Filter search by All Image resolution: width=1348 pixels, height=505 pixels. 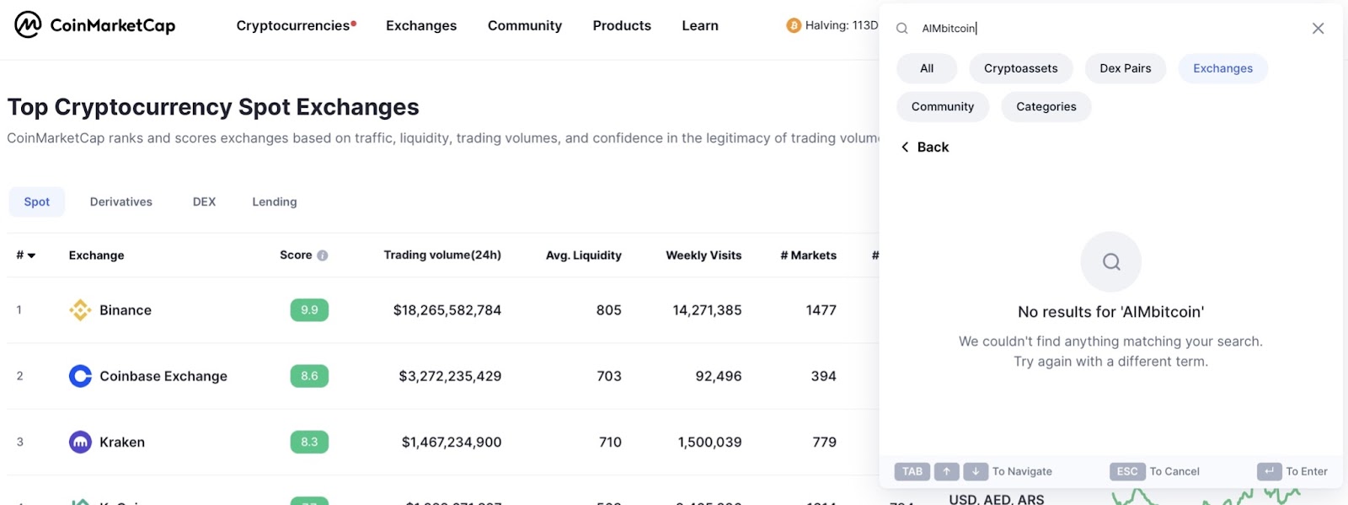click(x=927, y=68)
